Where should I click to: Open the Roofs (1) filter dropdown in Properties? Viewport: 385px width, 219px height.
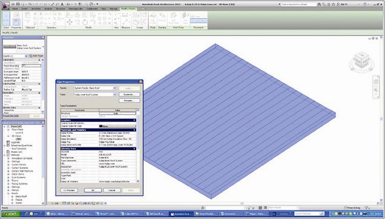[x=26, y=56]
